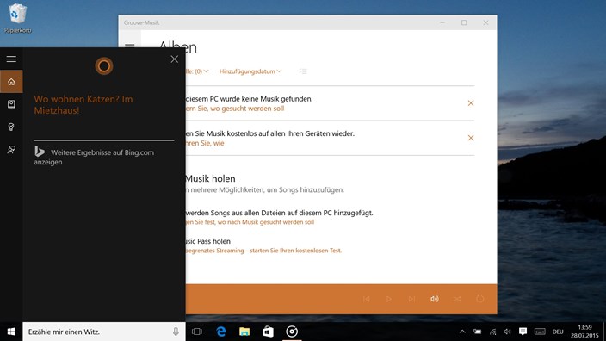Viewport: 606px width, 341px height.
Task: Dismiss the 'Musik kostenlos' notice
Action: 471,138
